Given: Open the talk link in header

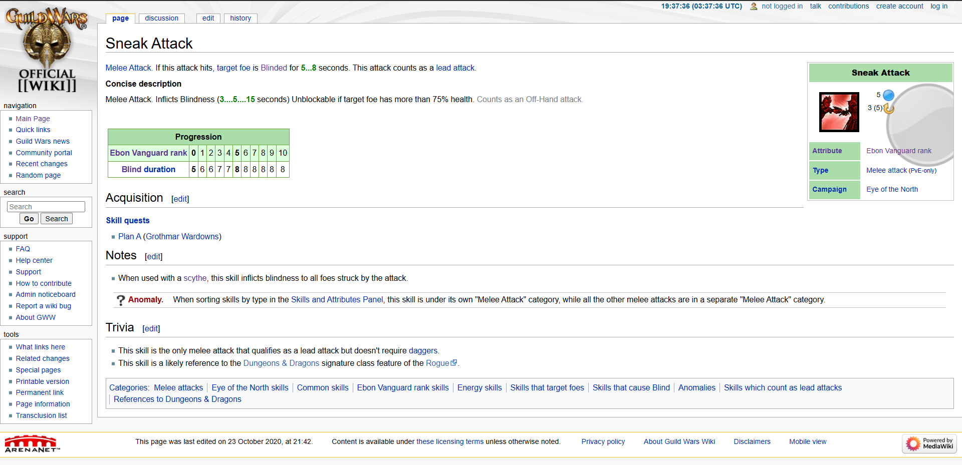Looking at the screenshot, I should (815, 6).
